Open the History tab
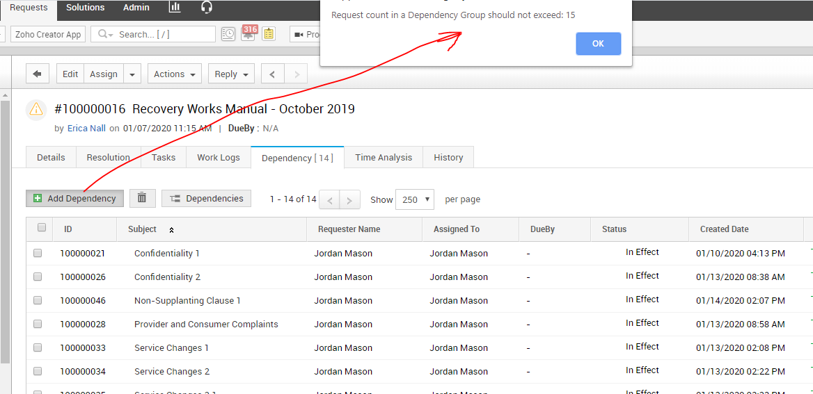 (x=448, y=158)
